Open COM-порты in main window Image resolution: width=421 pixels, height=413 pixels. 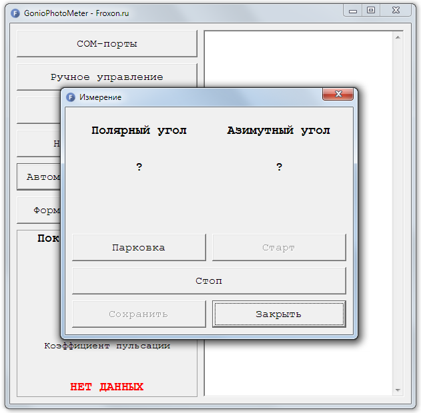click(107, 44)
